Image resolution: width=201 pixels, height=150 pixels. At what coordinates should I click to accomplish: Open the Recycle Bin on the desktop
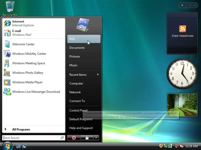(x=10, y=8)
